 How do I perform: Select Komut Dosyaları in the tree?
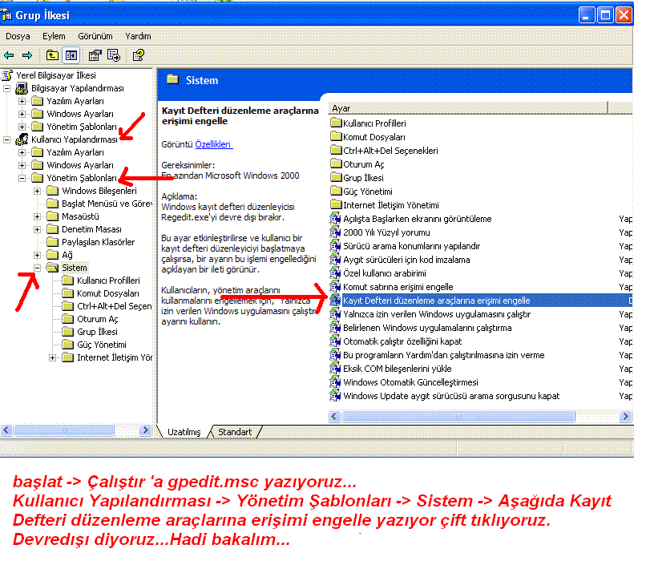(108, 293)
